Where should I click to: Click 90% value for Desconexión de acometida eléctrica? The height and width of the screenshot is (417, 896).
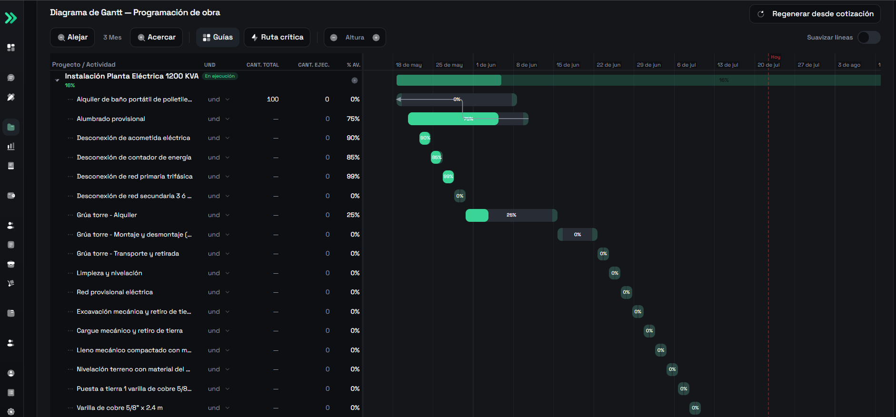click(353, 138)
